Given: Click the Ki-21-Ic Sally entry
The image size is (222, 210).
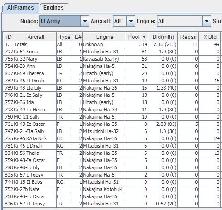Looking at the screenshot, I should coord(35,95).
